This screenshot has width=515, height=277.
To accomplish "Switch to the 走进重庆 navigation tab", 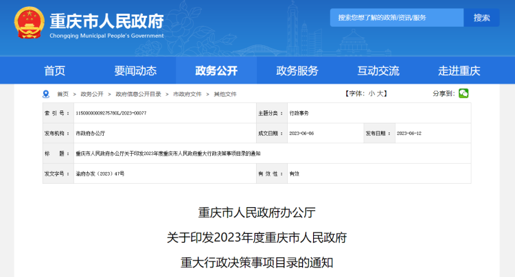I will [459, 71].
